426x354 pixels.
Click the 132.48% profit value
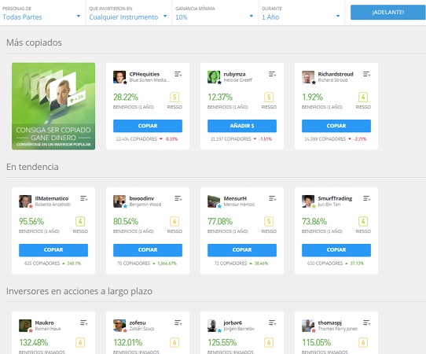tap(34, 342)
